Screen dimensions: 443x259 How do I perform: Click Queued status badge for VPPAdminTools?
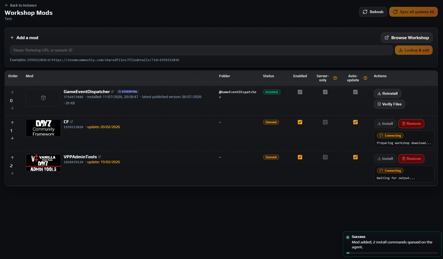click(271, 157)
